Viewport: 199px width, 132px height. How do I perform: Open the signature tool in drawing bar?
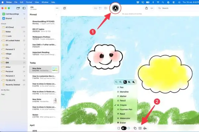[x=145, y=128]
